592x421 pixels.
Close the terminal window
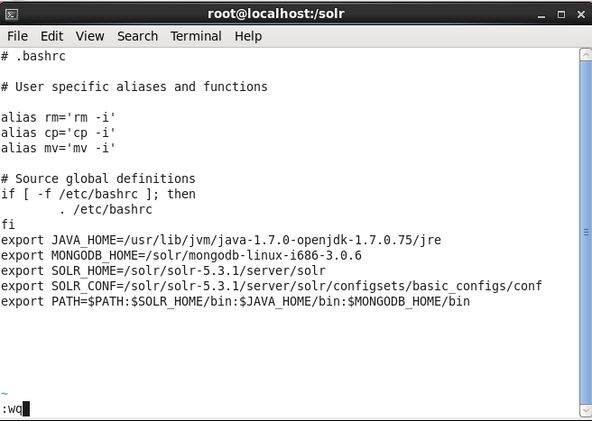coord(581,14)
